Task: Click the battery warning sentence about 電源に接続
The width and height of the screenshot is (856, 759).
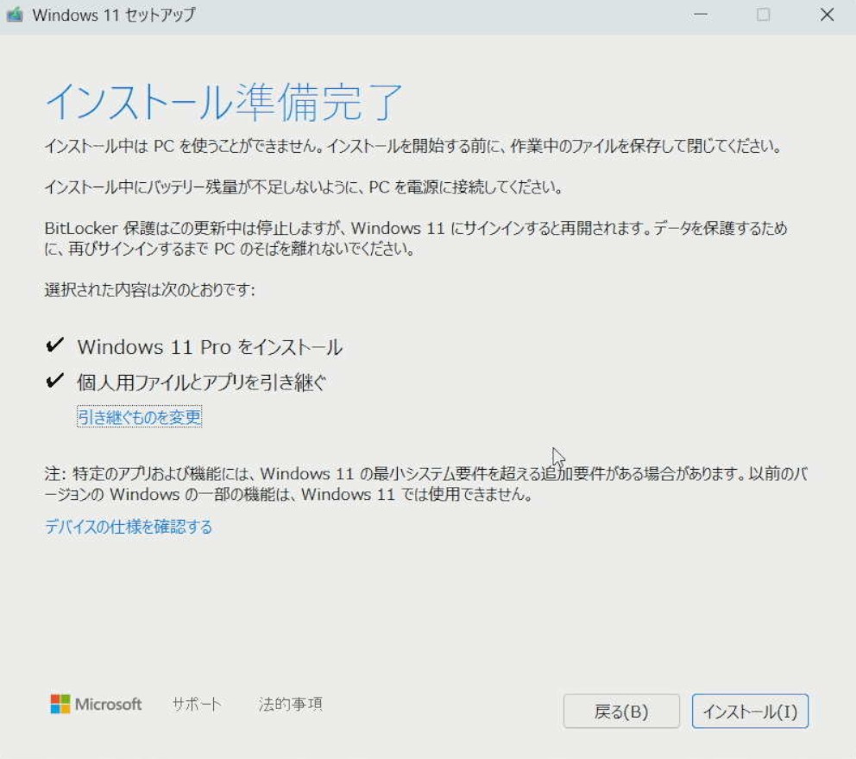Action: (x=304, y=187)
